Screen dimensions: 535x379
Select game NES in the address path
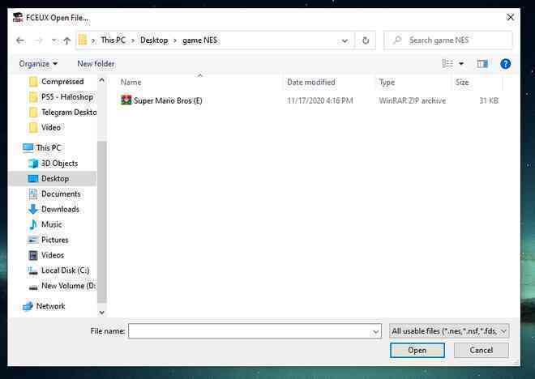200,40
